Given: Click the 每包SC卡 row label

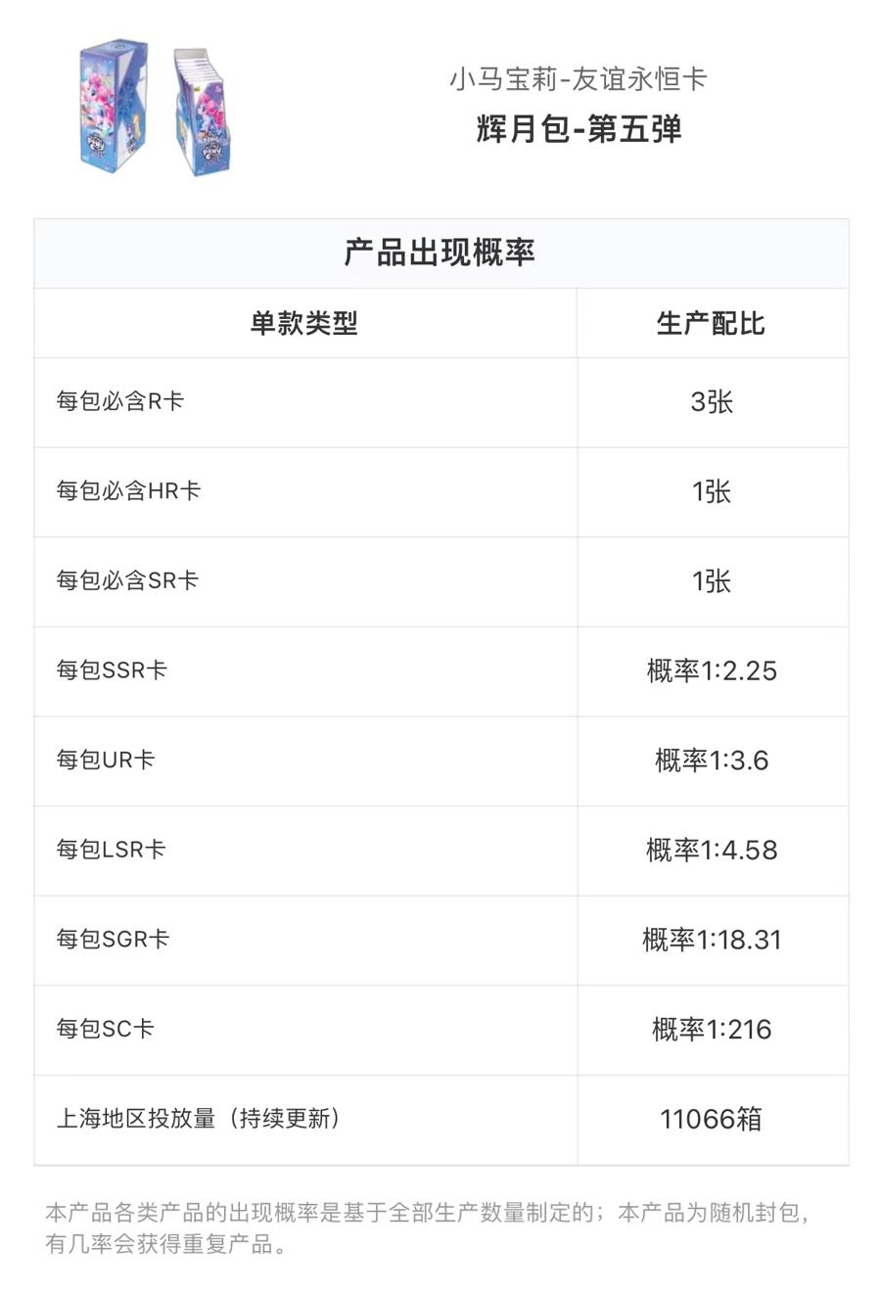Looking at the screenshot, I should click(105, 1029).
